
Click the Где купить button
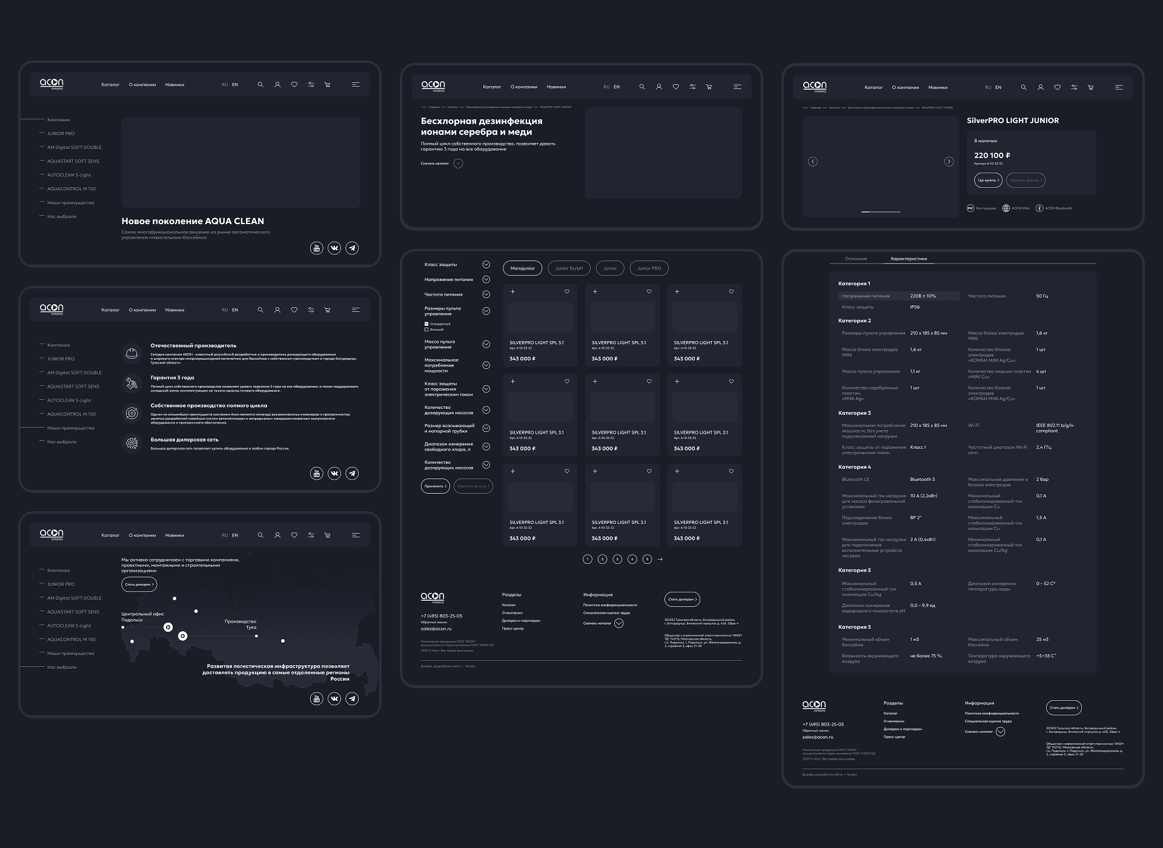[988, 181]
